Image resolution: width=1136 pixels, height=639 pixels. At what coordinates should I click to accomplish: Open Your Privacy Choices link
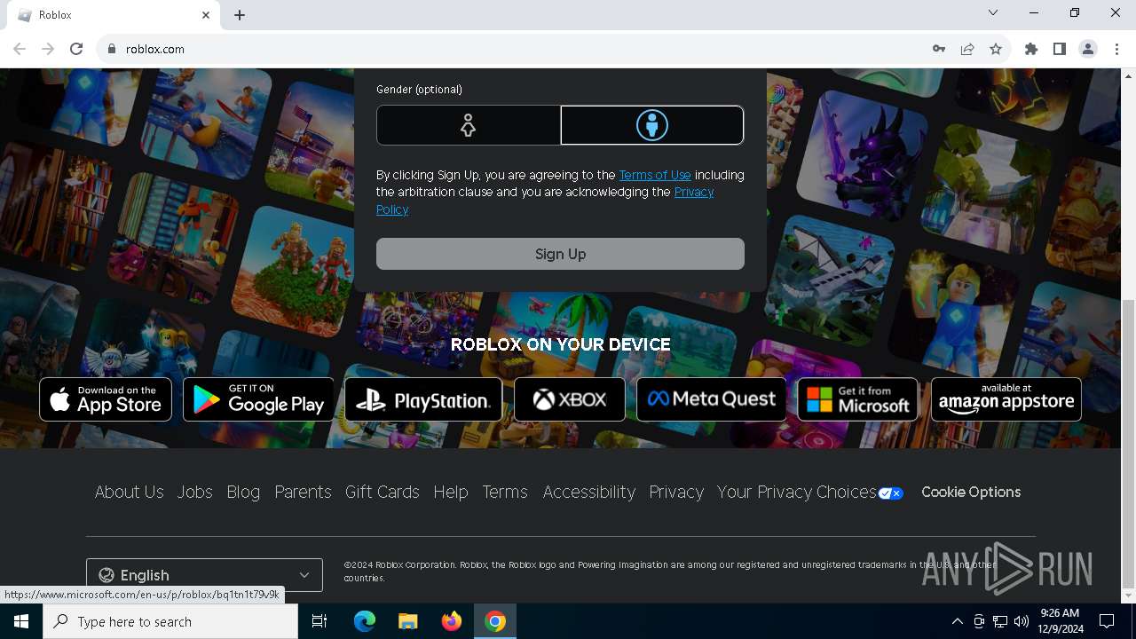click(x=797, y=492)
